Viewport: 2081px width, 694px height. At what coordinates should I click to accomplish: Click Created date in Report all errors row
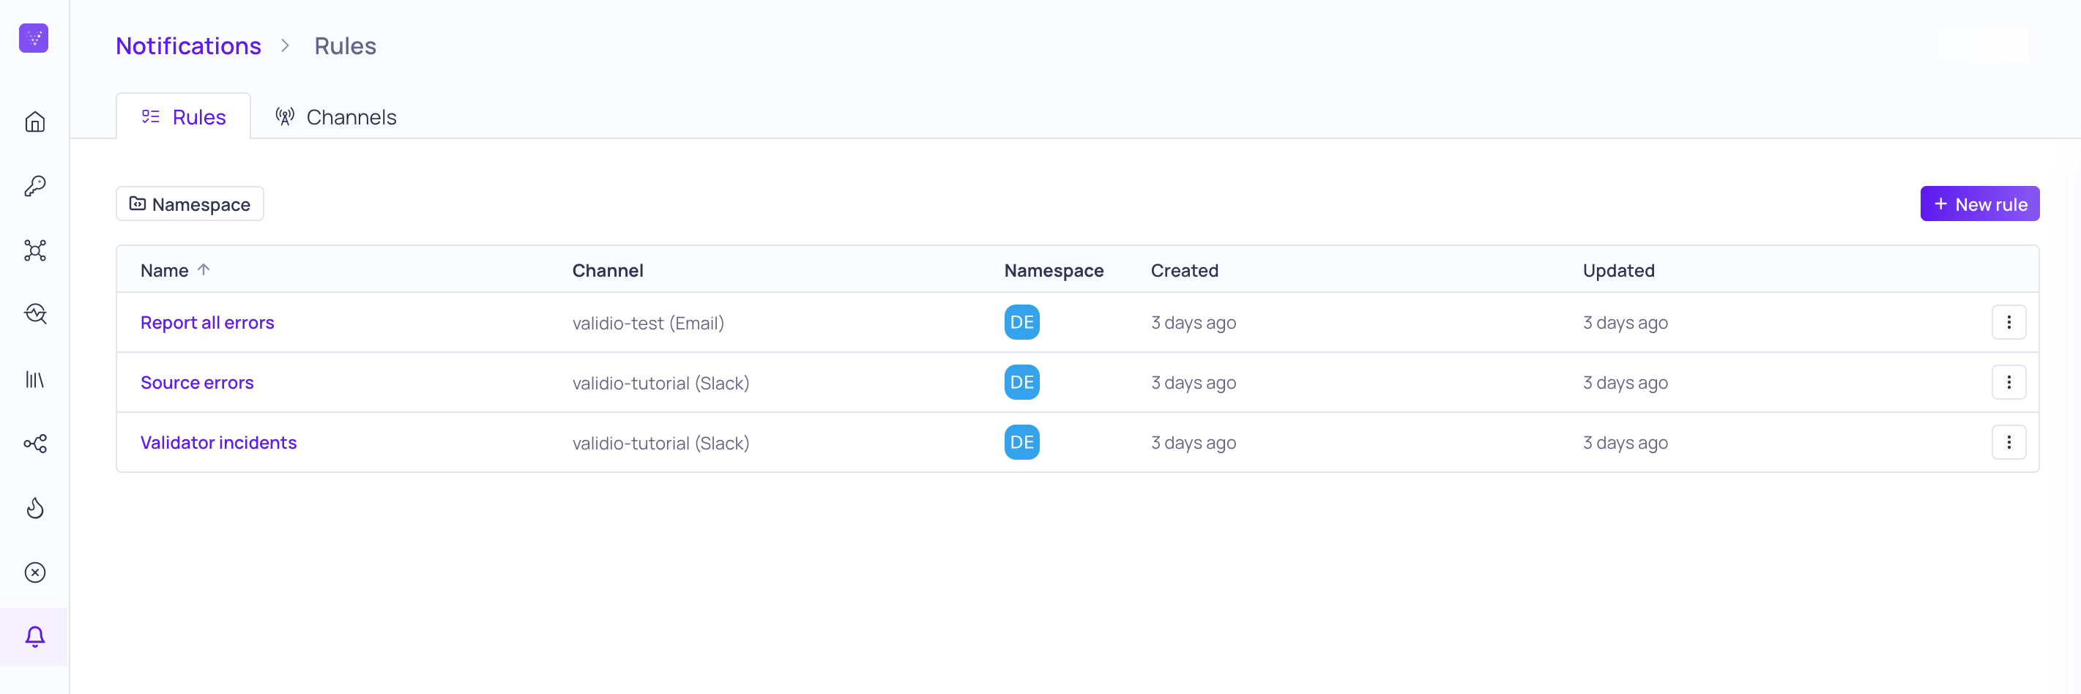coord(1194,323)
